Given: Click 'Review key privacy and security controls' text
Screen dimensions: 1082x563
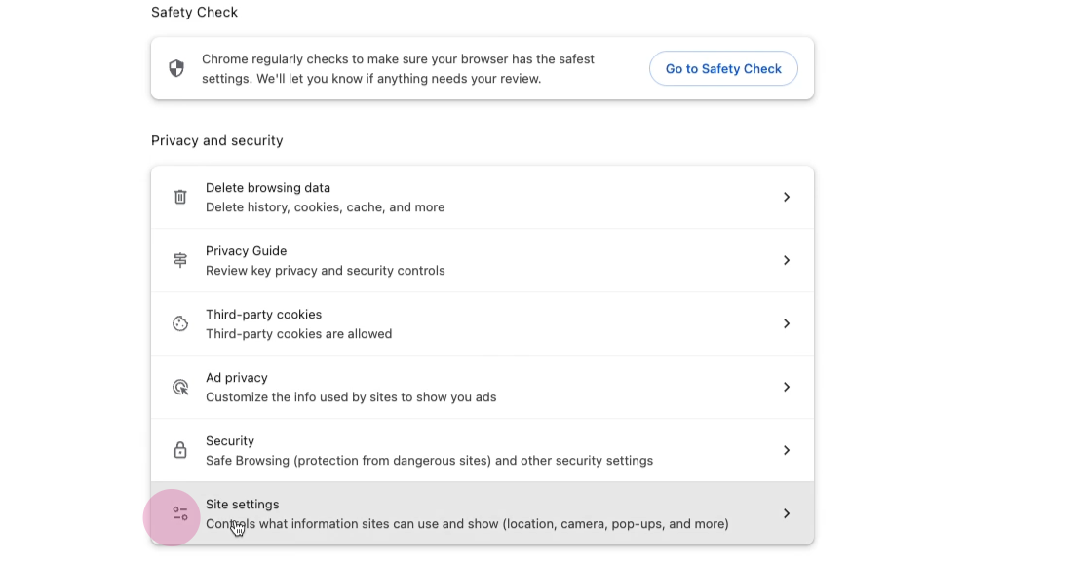Looking at the screenshot, I should coord(325,271).
